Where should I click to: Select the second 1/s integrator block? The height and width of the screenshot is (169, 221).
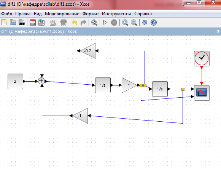click(160, 89)
